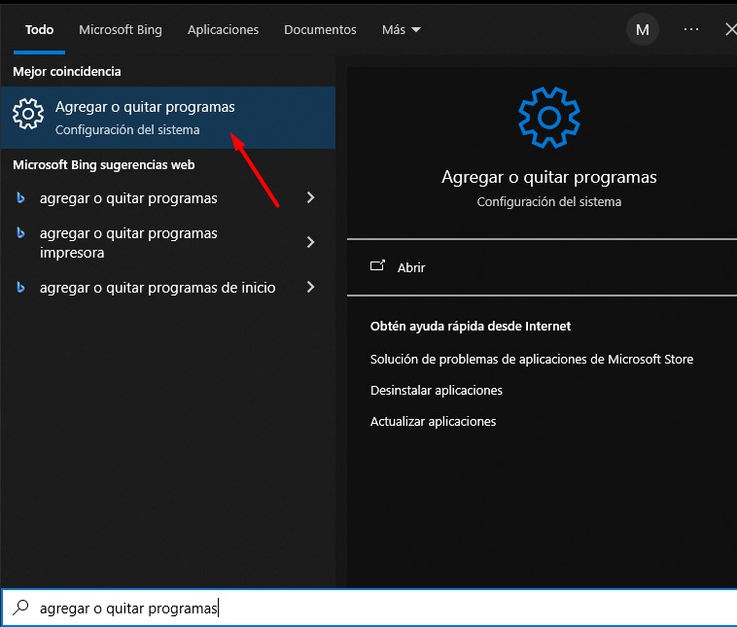Open the Actualizar aplicaciones help link

coord(433,421)
